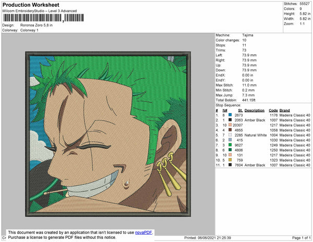Click 'Amber Black' description in row 2
The height and width of the screenshot is (242, 313).
[255, 120]
